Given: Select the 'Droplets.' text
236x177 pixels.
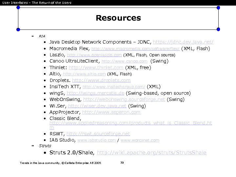Looking at the screenshot, I should [60, 80].
